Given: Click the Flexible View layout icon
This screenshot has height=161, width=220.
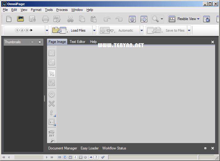Looking at the screenshot, I should [172, 19].
